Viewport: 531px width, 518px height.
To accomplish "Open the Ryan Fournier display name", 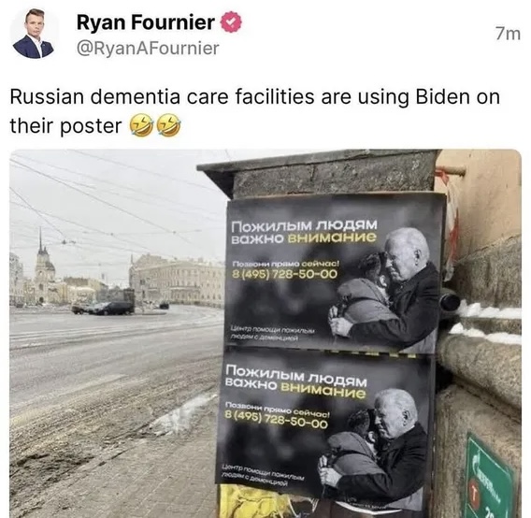I will pyautogui.click(x=146, y=22).
